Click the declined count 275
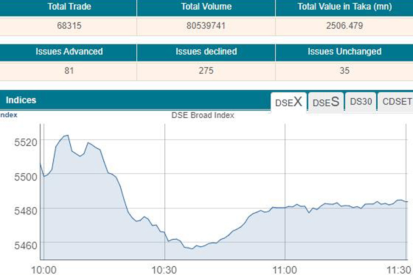The height and width of the screenshot is (275, 413). (x=206, y=71)
